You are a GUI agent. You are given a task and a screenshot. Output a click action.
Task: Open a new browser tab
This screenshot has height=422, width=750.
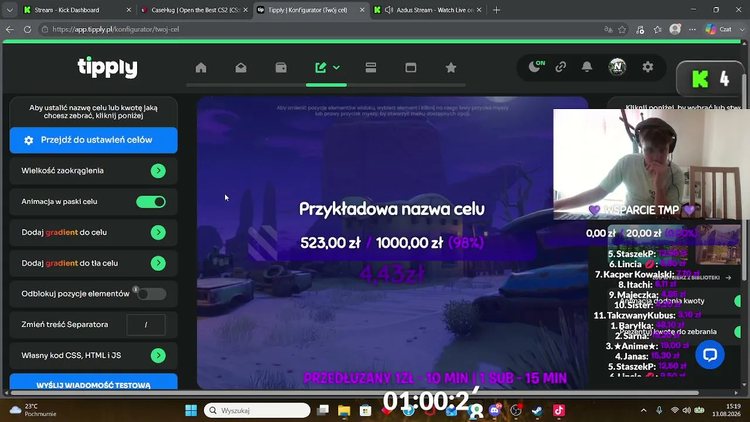coord(497,10)
